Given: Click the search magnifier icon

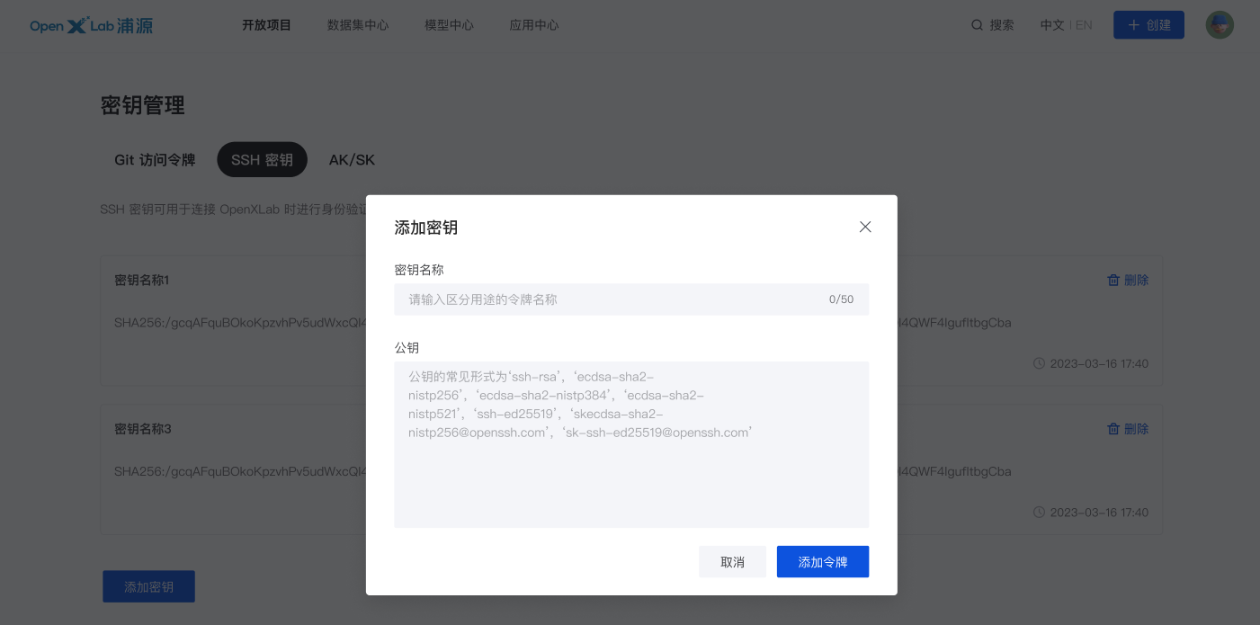Looking at the screenshot, I should (977, 25).
